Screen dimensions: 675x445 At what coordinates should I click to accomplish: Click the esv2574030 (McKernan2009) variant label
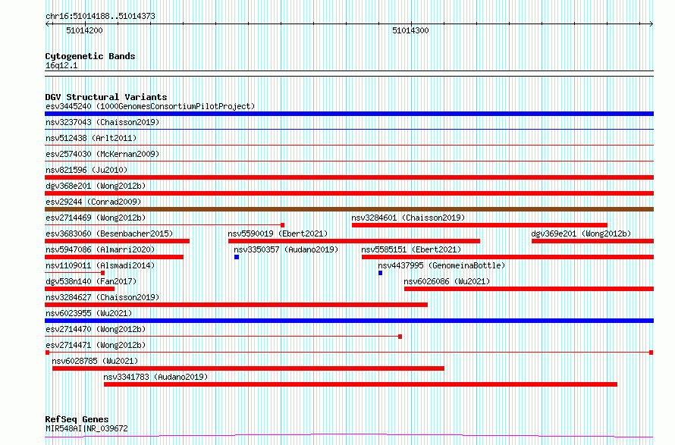click(x=102, y=154)
